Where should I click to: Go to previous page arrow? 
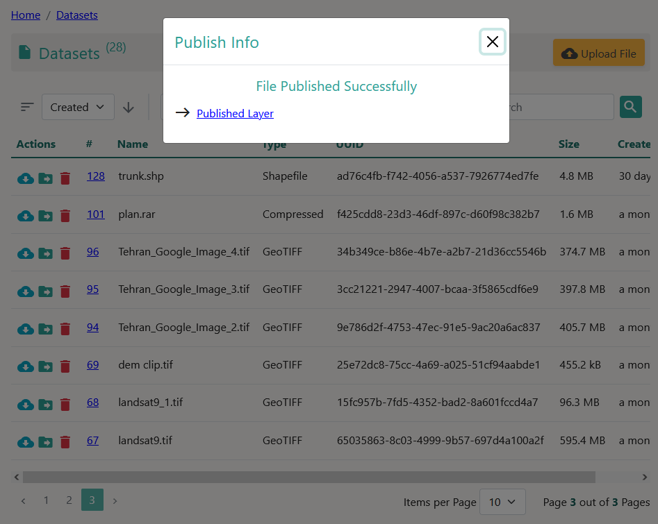(23, 500)
